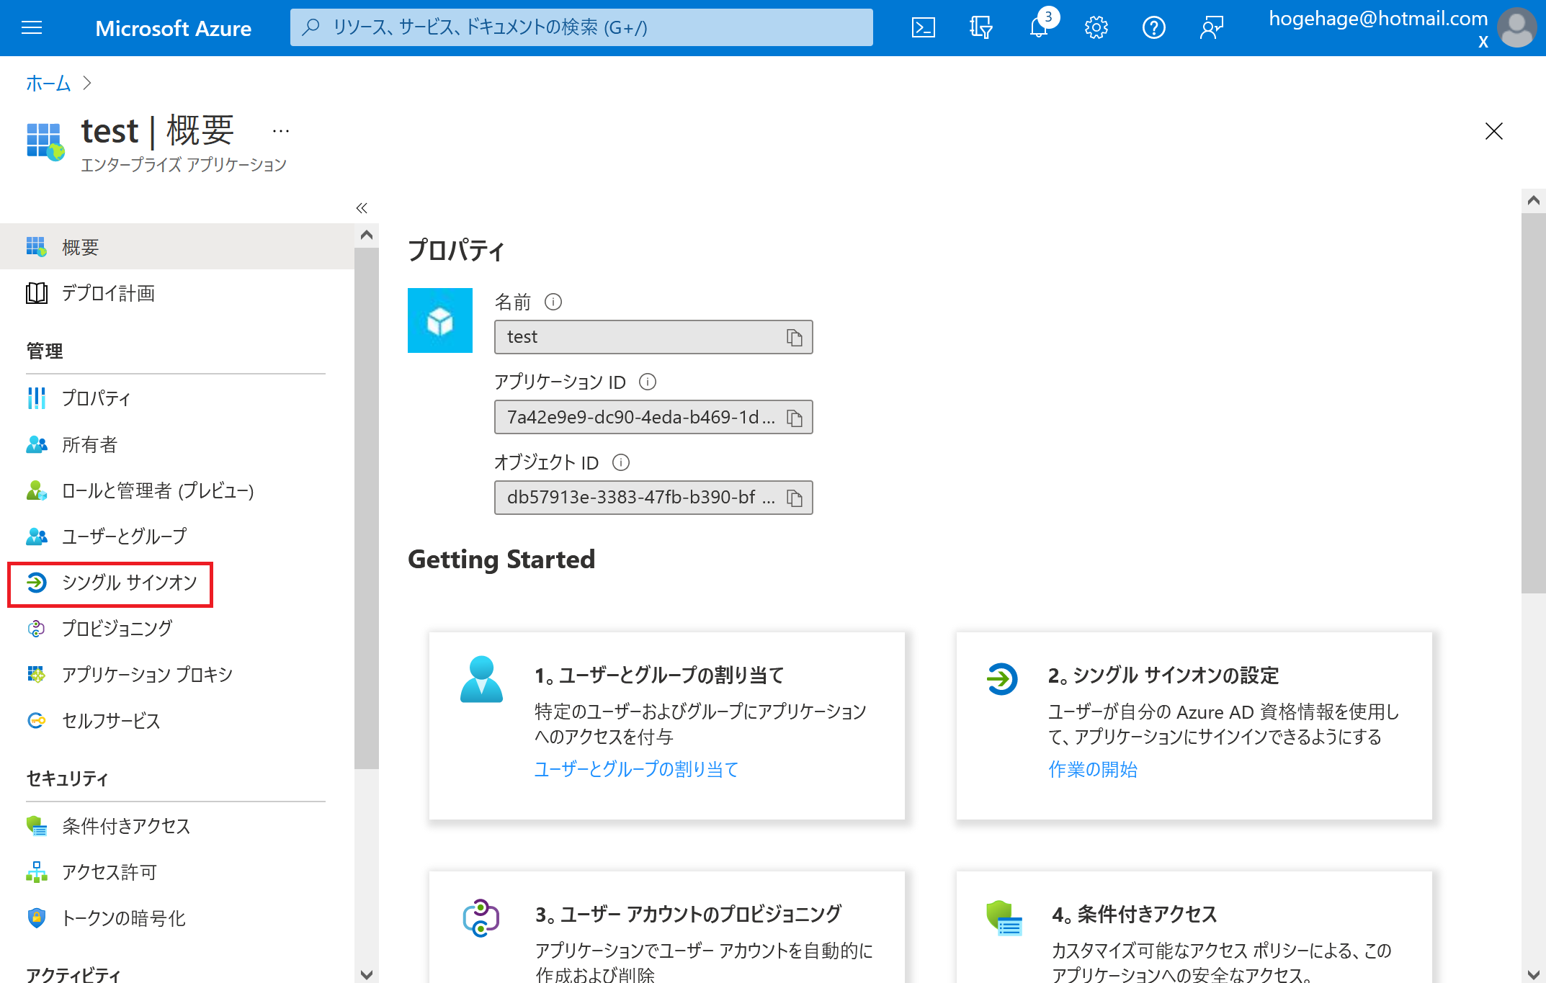Open portal settings gear
The image size is (1546, 983).
(1096, 27)
